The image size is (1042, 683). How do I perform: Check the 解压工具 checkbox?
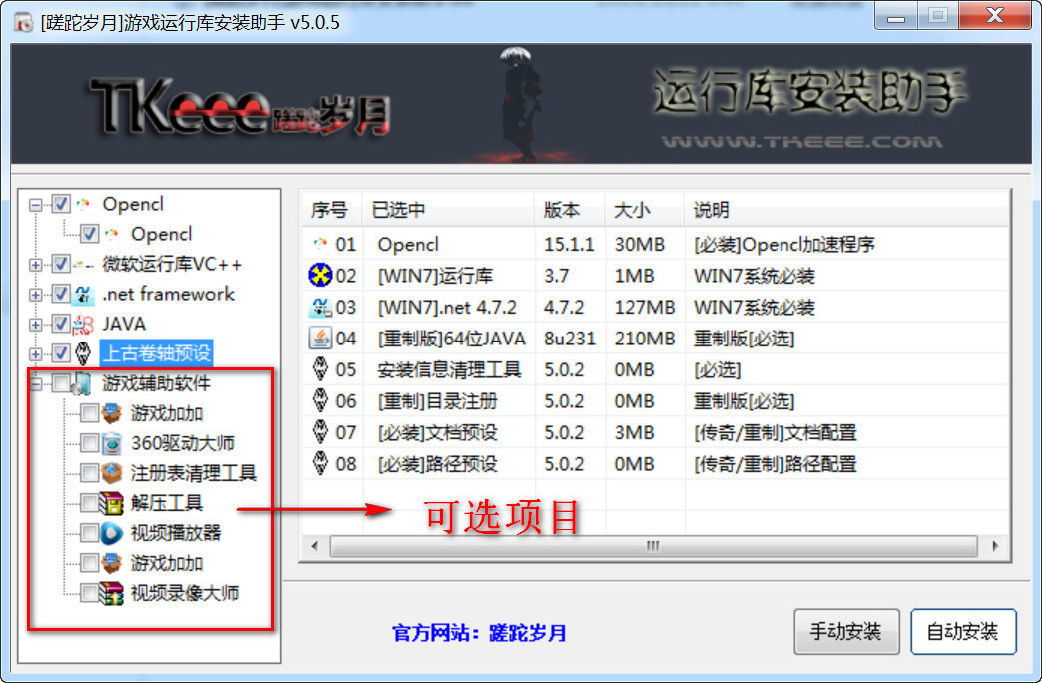point(90,503)
